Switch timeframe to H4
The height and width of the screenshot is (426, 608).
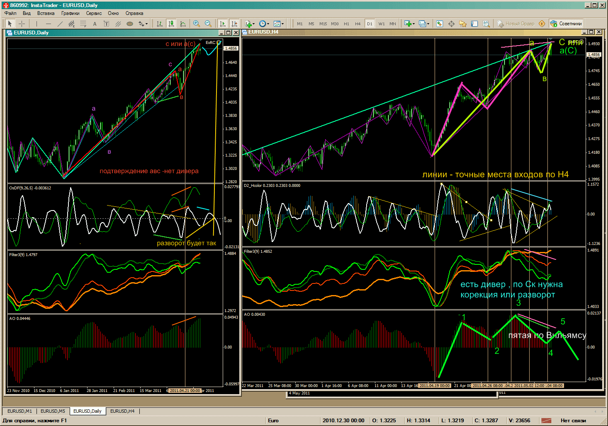pos(358,24)
